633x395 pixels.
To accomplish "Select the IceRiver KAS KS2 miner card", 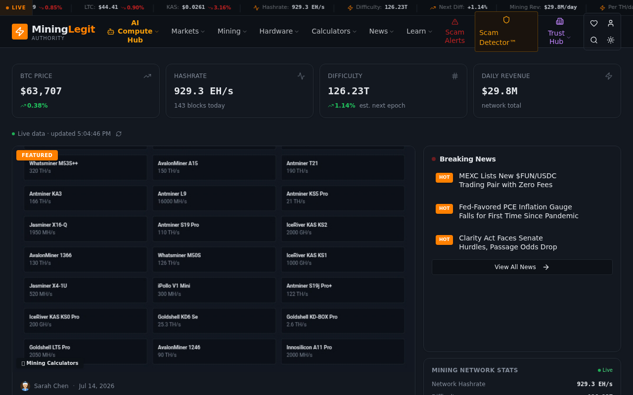I will pos(343,229).
